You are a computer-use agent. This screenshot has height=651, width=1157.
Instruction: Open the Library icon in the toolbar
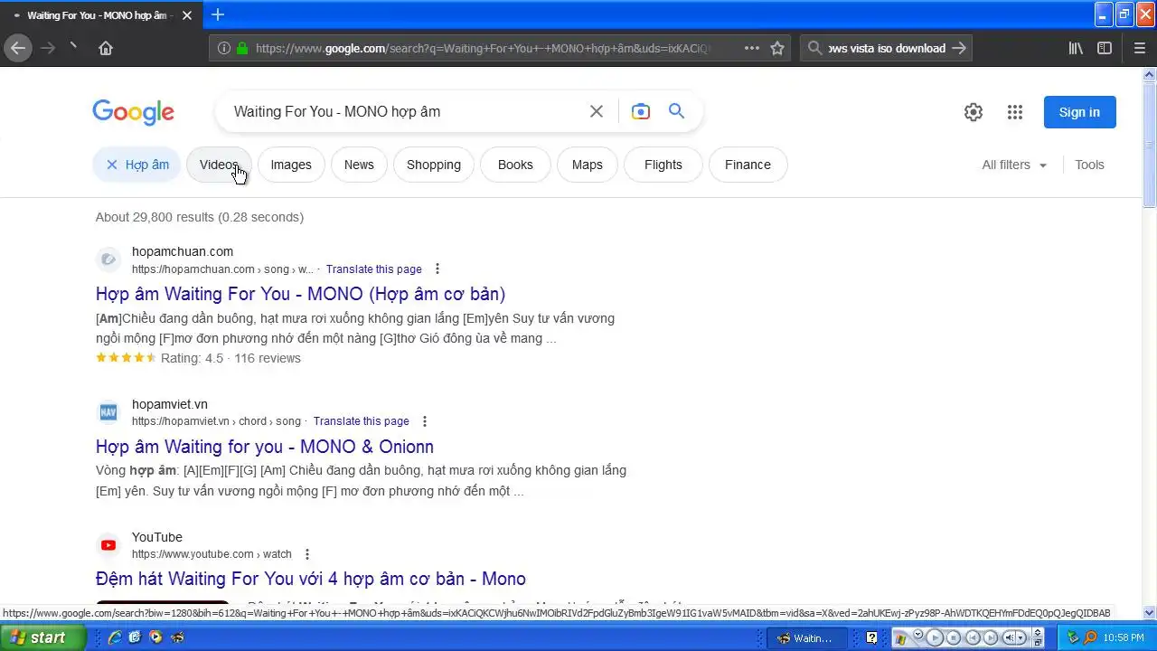[x=1076, y=48]
